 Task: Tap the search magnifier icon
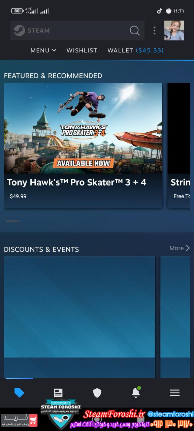tap(135, 31)
